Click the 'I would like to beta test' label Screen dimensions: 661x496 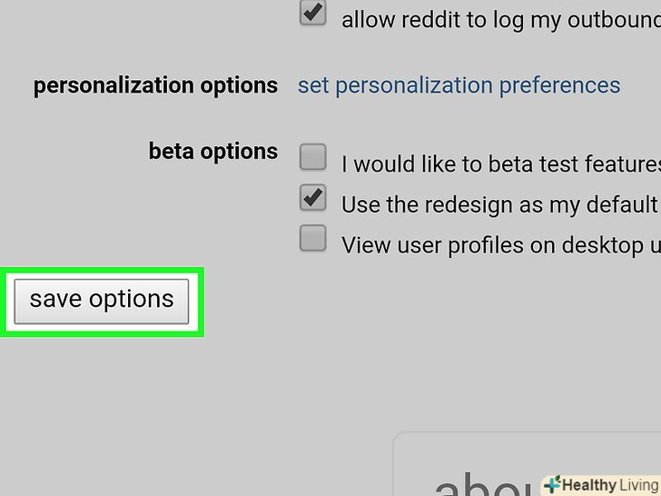point(499,164)
